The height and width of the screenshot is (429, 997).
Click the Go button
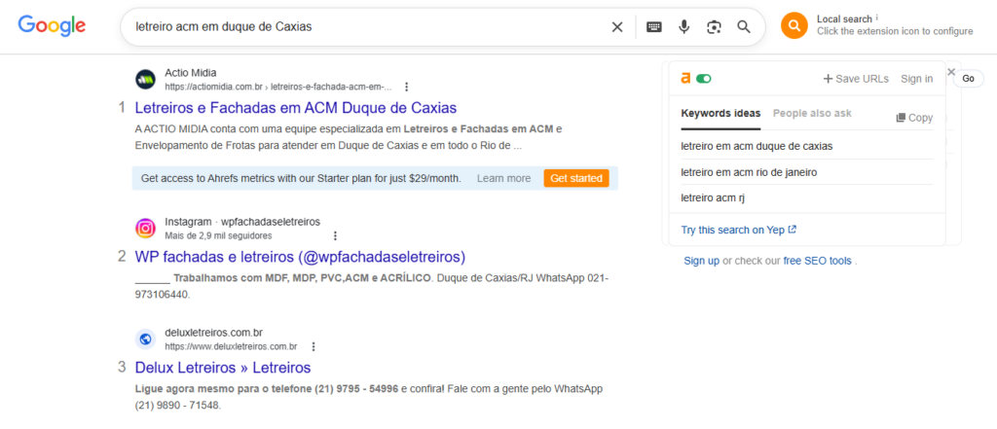(968, 79)
